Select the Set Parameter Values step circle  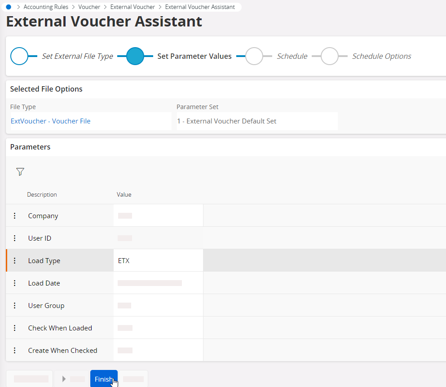pos(135,57)
